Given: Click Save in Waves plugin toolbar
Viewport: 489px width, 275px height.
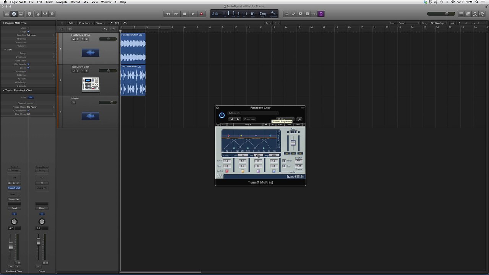Looking at the screenshot, I should click(x=298, y=125).
